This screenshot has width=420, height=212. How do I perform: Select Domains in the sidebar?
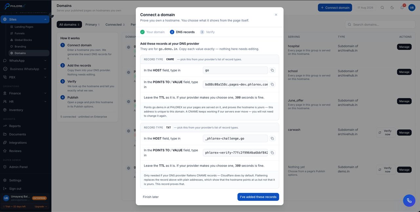coord(29,53)
